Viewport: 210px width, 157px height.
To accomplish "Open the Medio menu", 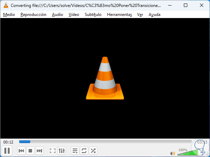I will [9, 15].
